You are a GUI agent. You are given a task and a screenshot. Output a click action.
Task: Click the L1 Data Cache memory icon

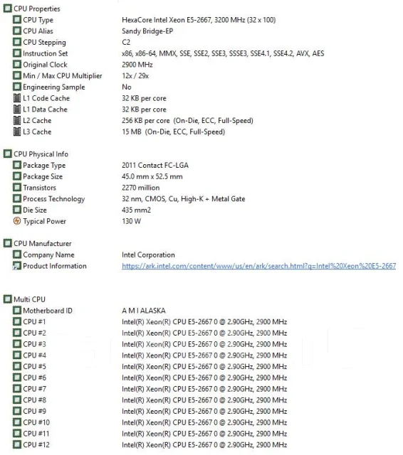point(17,109)
